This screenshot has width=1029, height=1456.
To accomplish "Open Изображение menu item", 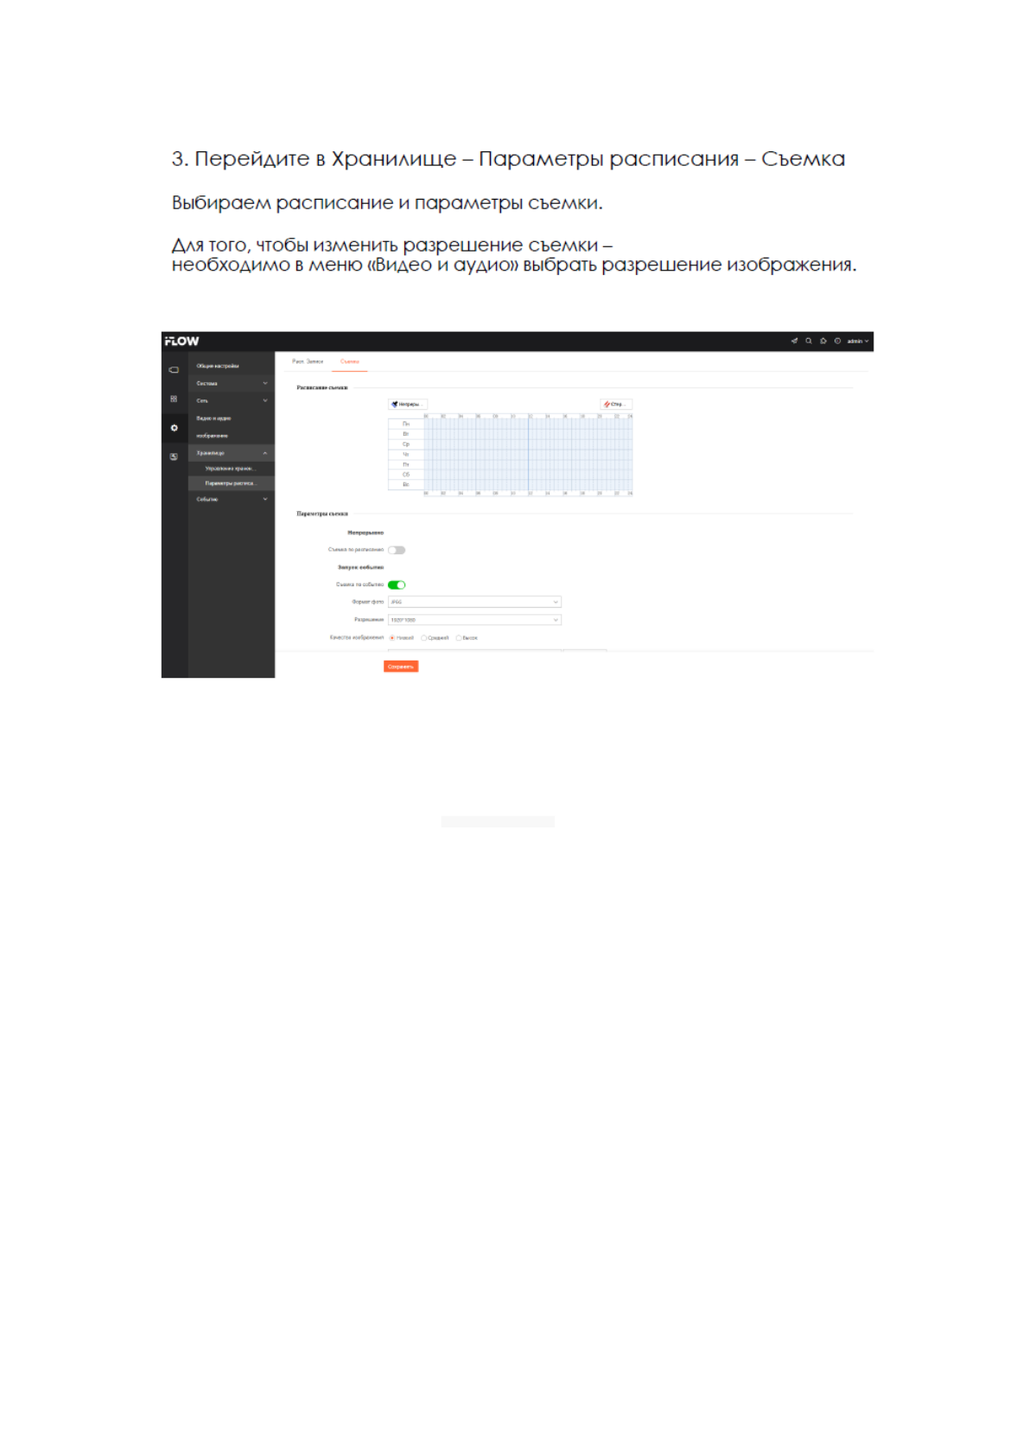I will (x=231, y=436).
